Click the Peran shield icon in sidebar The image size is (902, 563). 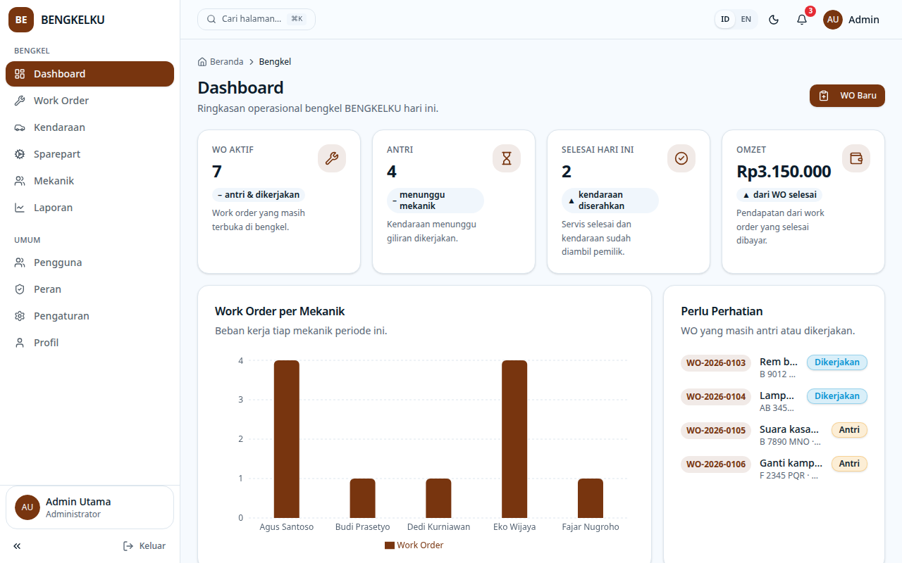(x=20, y=289)
